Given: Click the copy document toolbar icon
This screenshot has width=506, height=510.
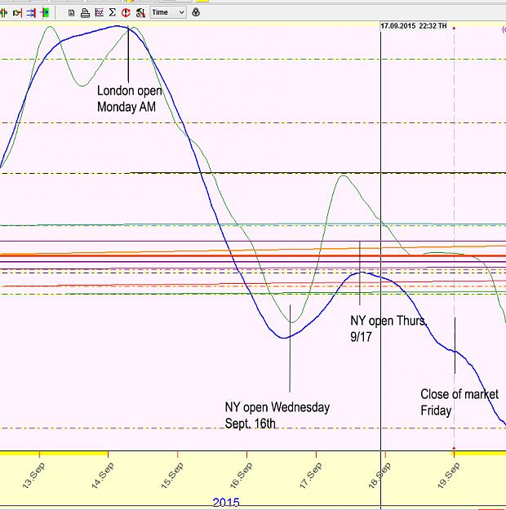Looking at the screenshot, I should tap(71, 13).
